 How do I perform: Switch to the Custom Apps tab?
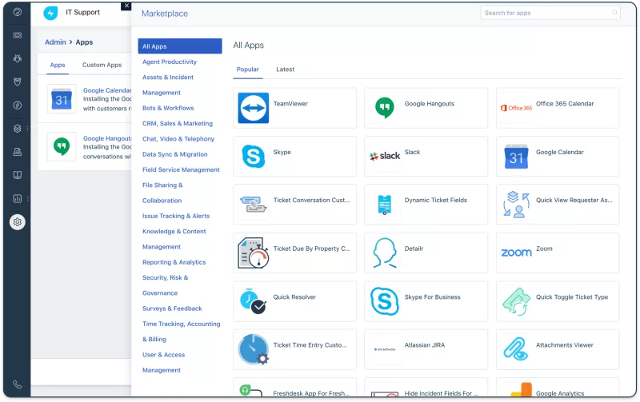102,65
